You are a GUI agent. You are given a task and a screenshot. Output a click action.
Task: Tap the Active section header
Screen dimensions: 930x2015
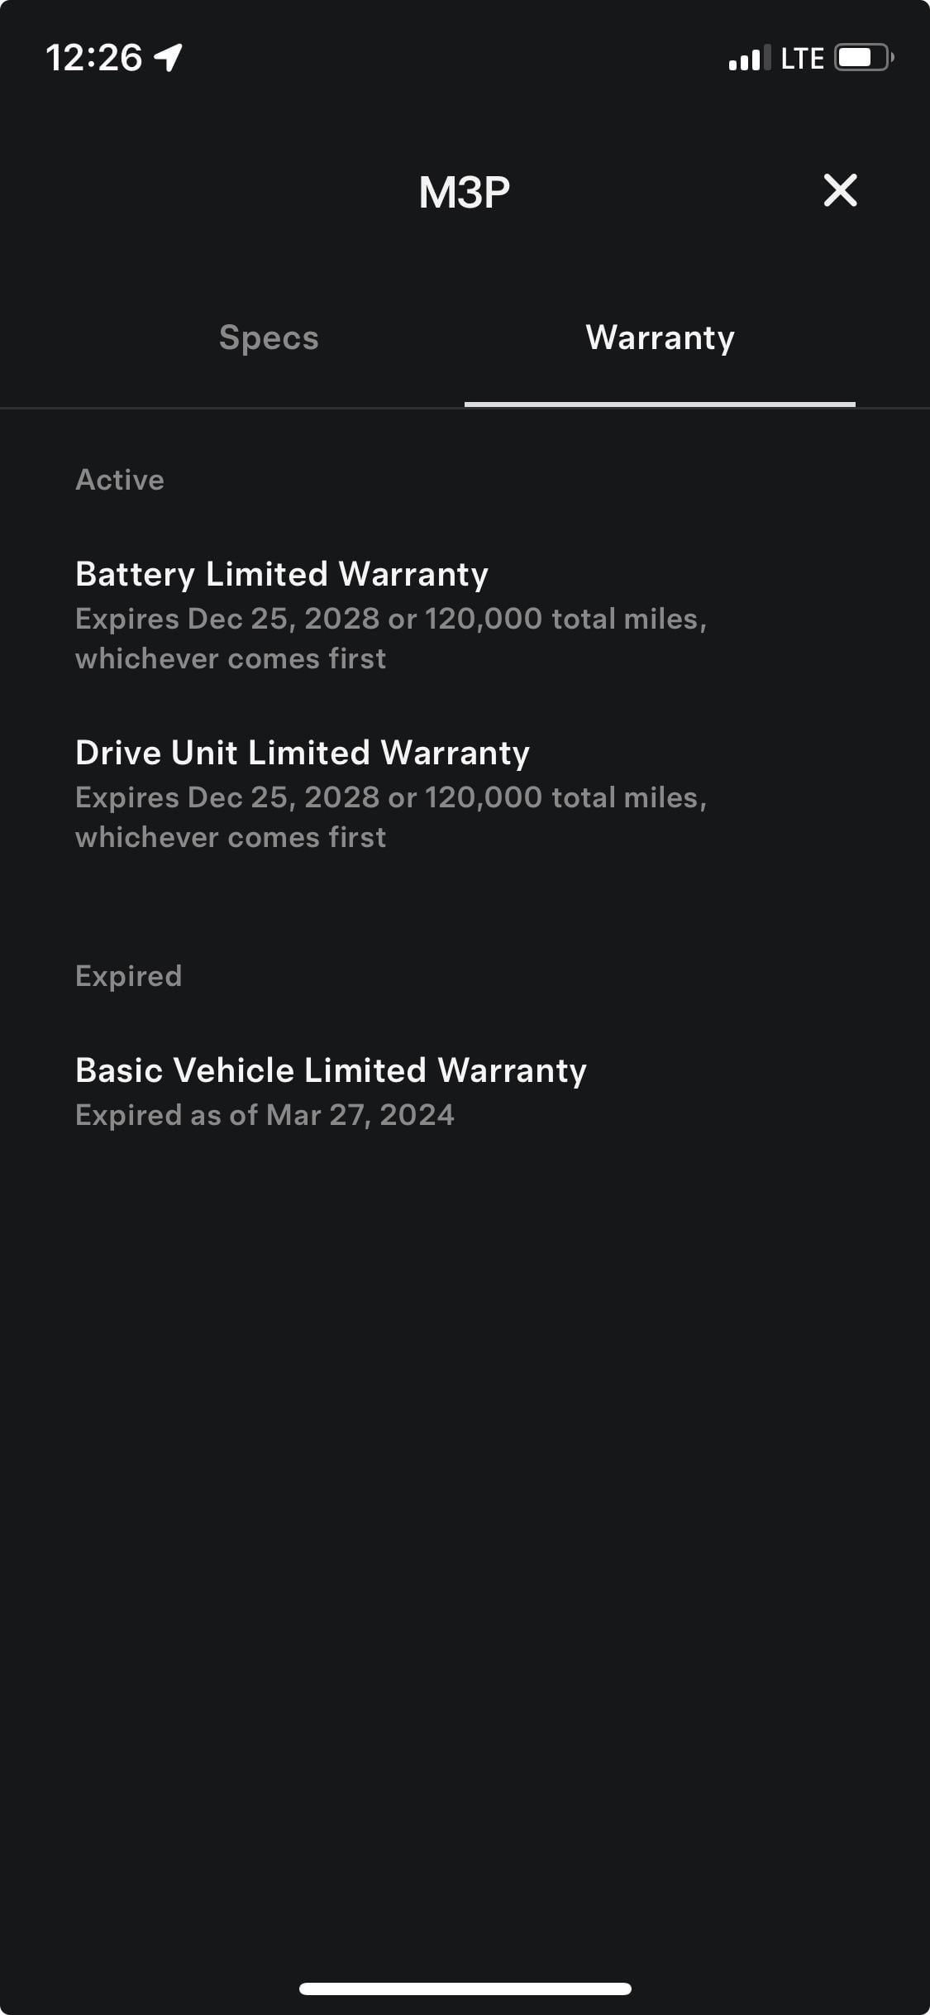120,480
